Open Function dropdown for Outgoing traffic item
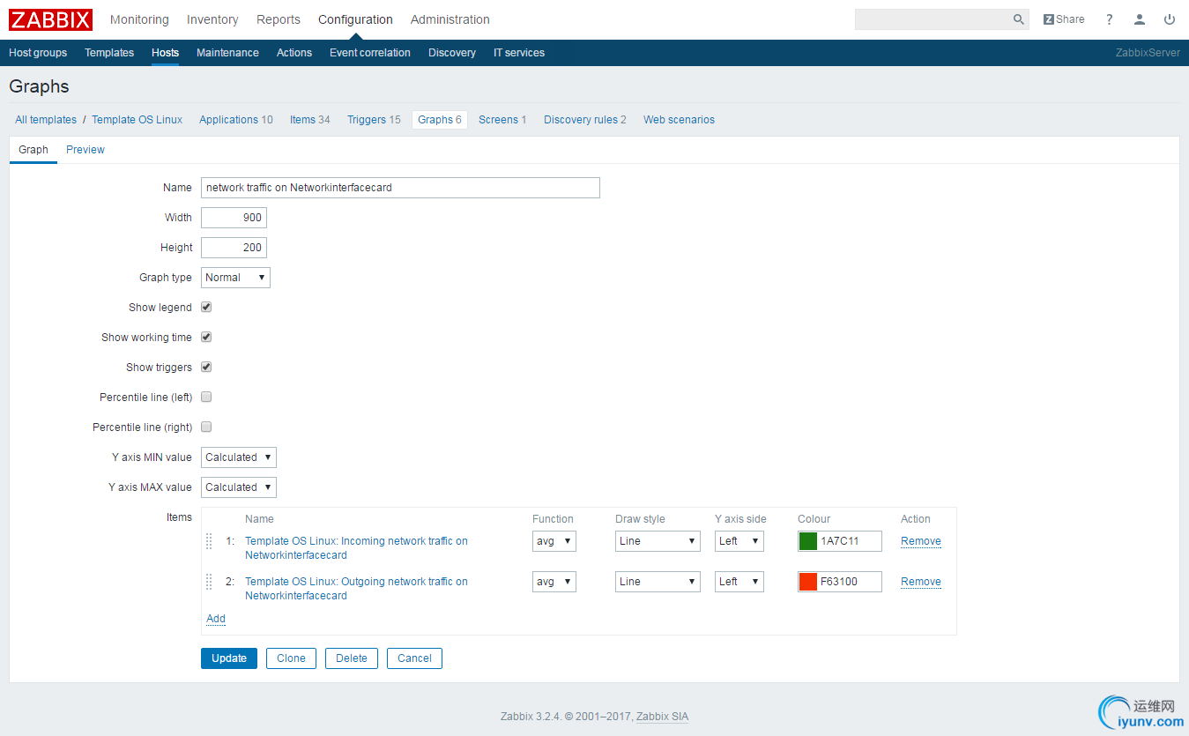The height and width of the screenshot is (736, 1189). click(554, 582)
